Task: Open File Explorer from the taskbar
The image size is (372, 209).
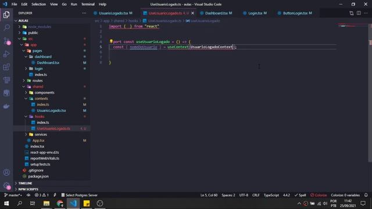Action: [46, 203]
